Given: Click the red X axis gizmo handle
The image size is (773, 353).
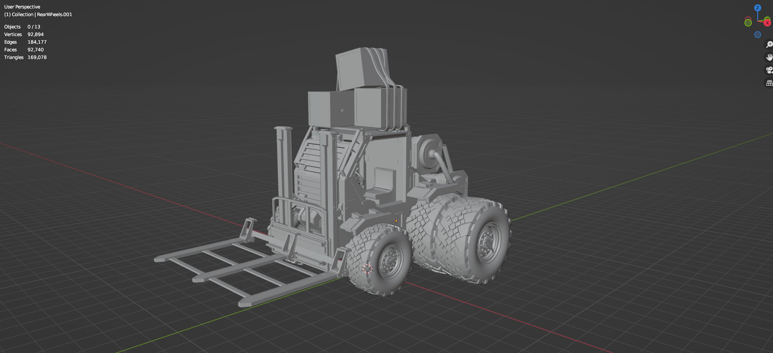Looking at the screenshot, I should (767, 23).
